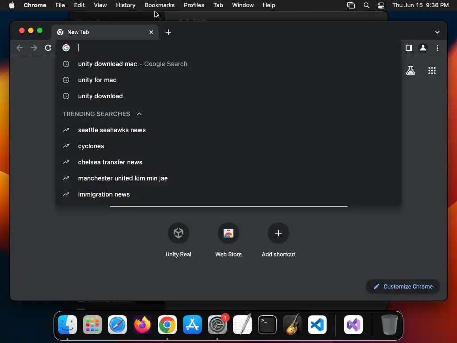This screenshot has height=343, width=457.
Task: Open the Unity Real shortcut tile
Action: (x=179, y=240)
